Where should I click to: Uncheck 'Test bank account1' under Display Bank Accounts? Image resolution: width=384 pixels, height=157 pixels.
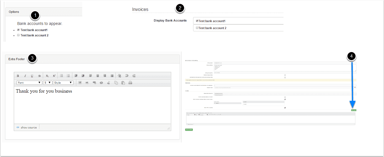point(197,21)
